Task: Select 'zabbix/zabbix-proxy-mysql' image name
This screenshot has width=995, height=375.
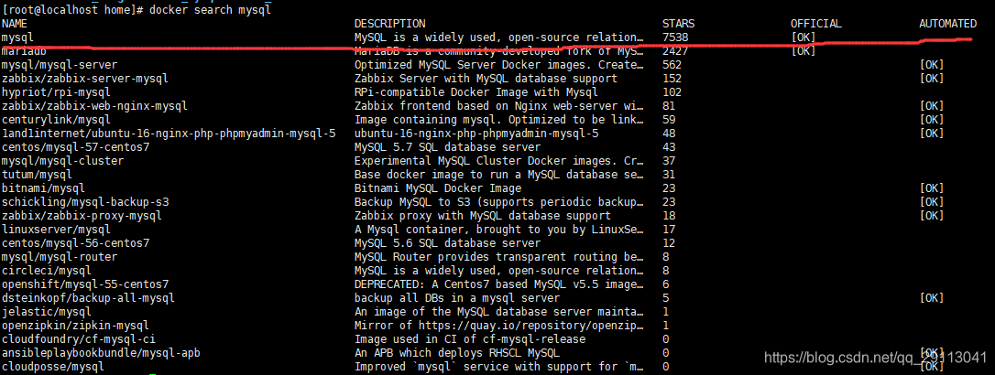Action: tap(82, 215)
